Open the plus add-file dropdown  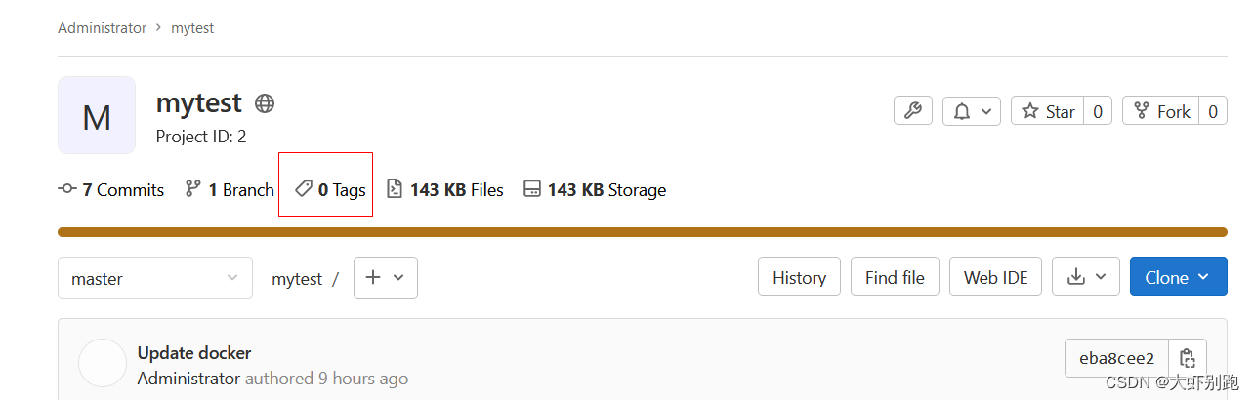click(385, 278)
